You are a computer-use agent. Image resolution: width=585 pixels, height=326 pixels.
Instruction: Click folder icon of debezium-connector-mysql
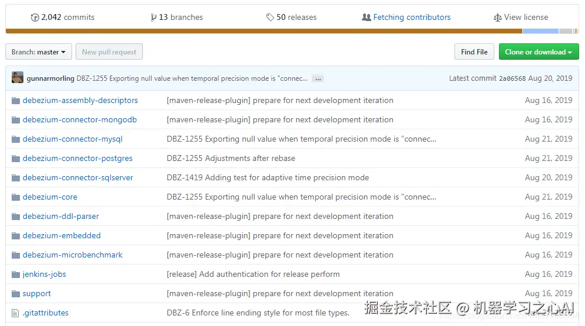click(x=16, y=139)
